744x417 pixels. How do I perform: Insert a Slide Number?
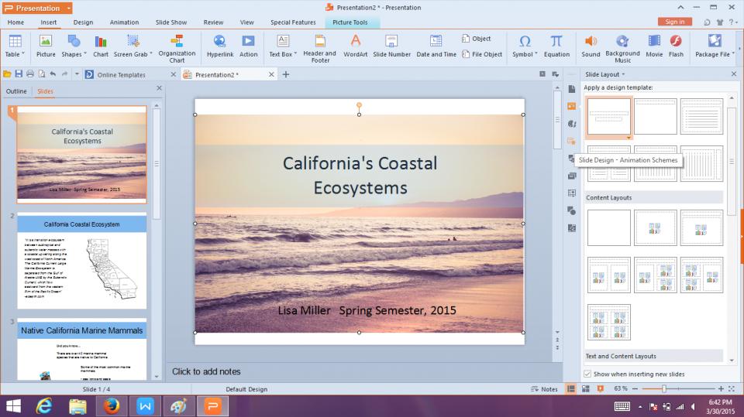391,46
